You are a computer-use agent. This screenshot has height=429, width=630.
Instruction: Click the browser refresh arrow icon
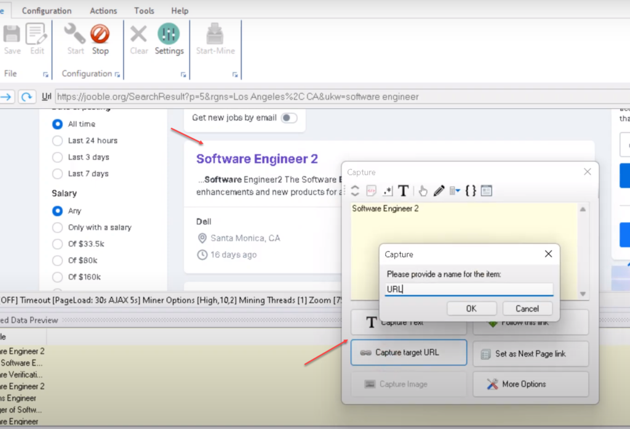pos(26,97)
